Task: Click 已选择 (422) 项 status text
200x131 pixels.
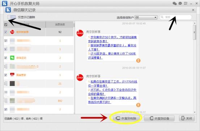Action: tap(14, 119)
